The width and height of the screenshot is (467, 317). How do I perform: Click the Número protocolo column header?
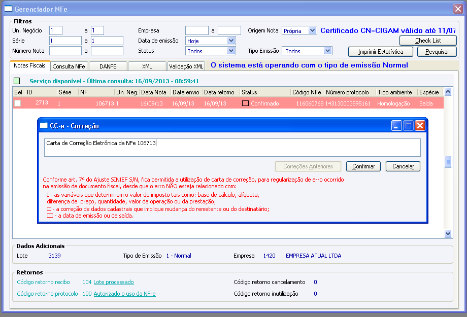pos(350,92)
